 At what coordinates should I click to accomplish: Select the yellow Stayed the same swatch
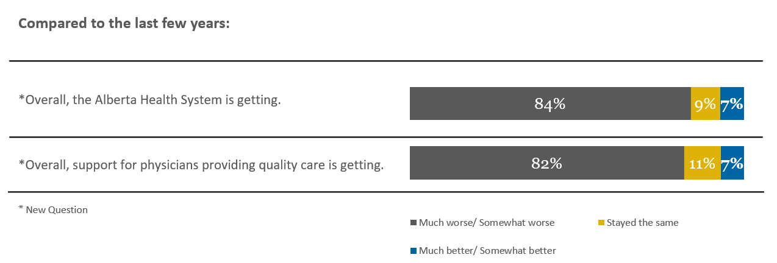point(601,223)
